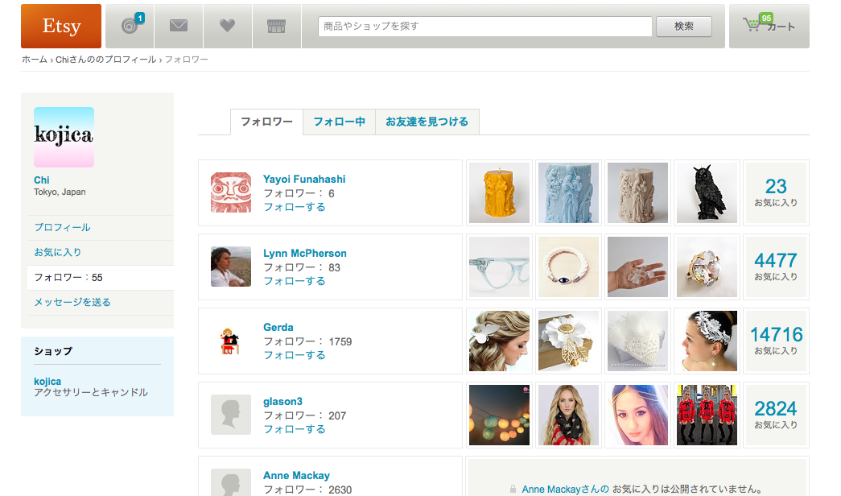Open the black owl candle thumbnail

click(x=707, y=192)
